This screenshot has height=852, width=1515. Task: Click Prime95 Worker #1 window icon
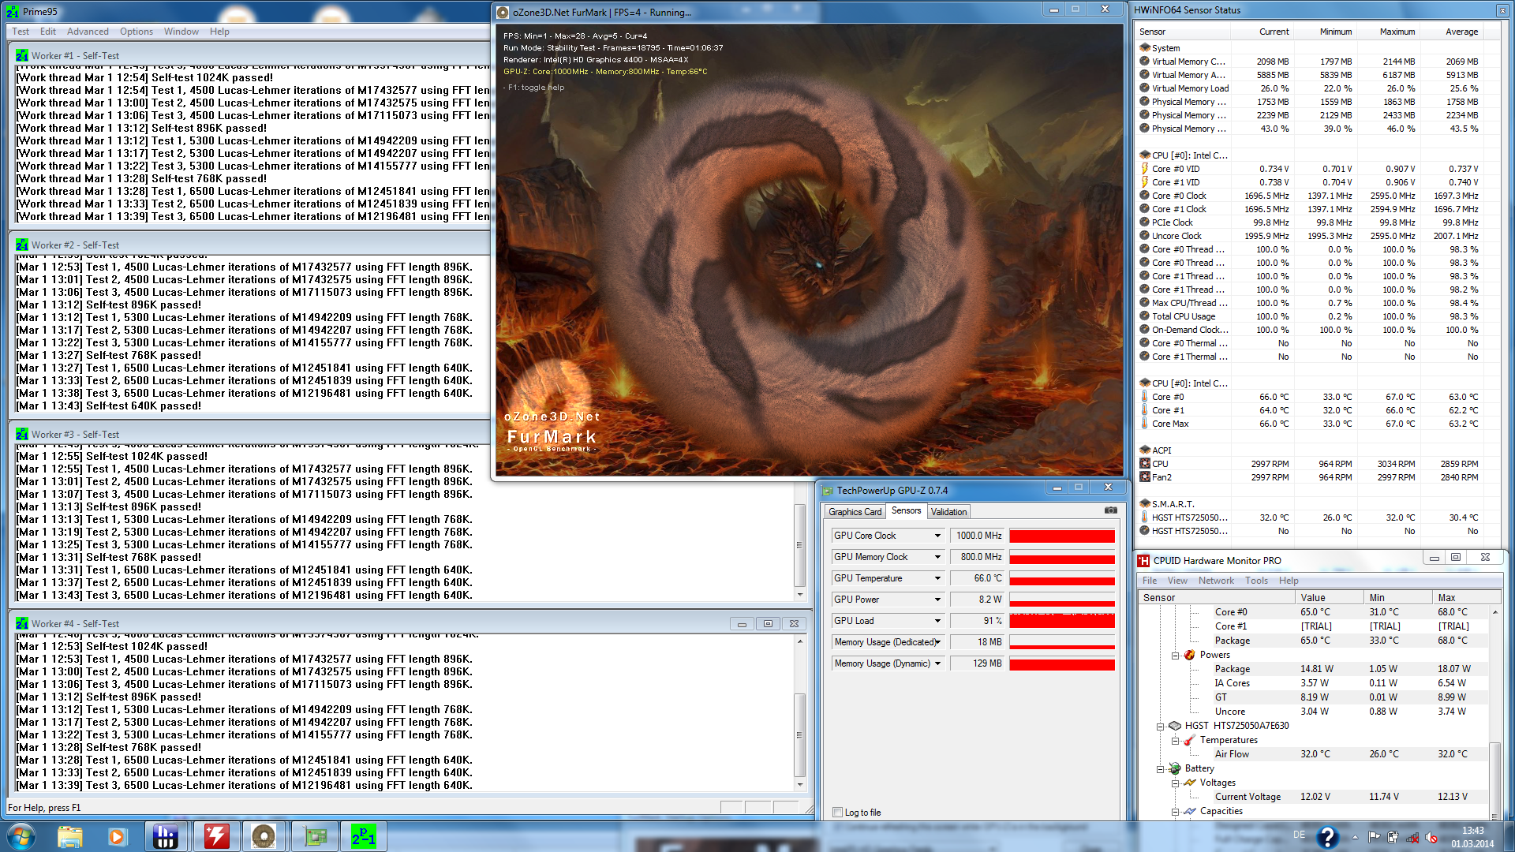click(x=22, y=56)
